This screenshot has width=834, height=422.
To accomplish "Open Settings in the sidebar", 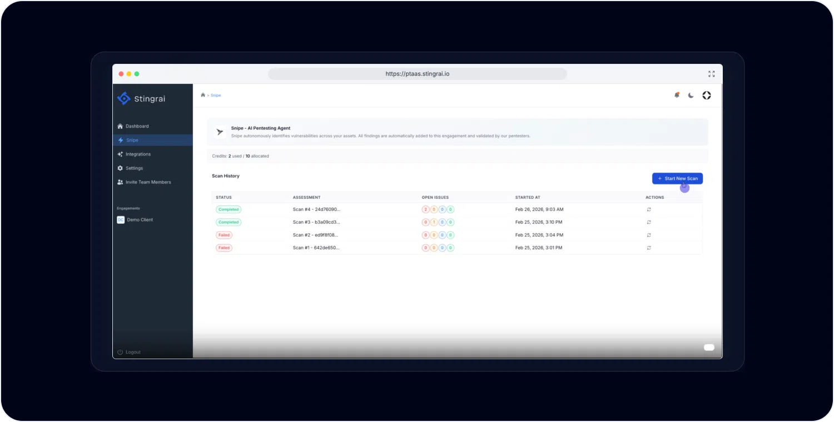I will click(134, 168).
